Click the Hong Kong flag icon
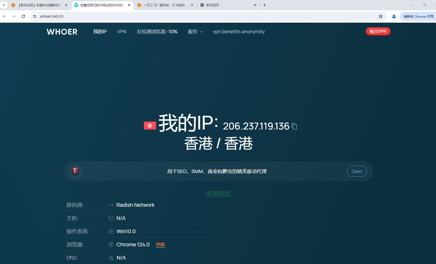This screenshot has height=264, width=436. pyautogui.click(x=150, y=126)
